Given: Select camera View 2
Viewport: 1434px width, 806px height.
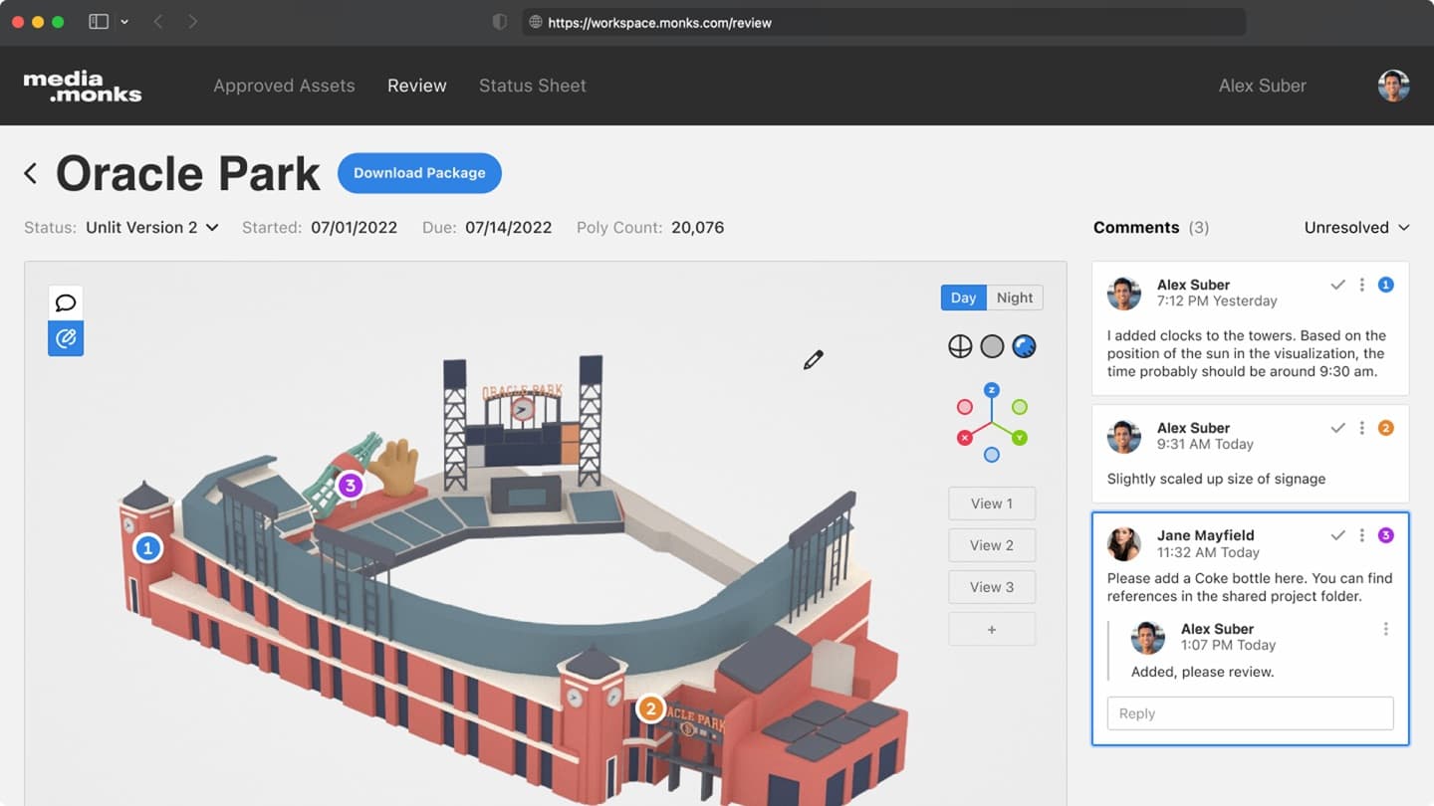Looking at the screenshot, I should point(992,545).
